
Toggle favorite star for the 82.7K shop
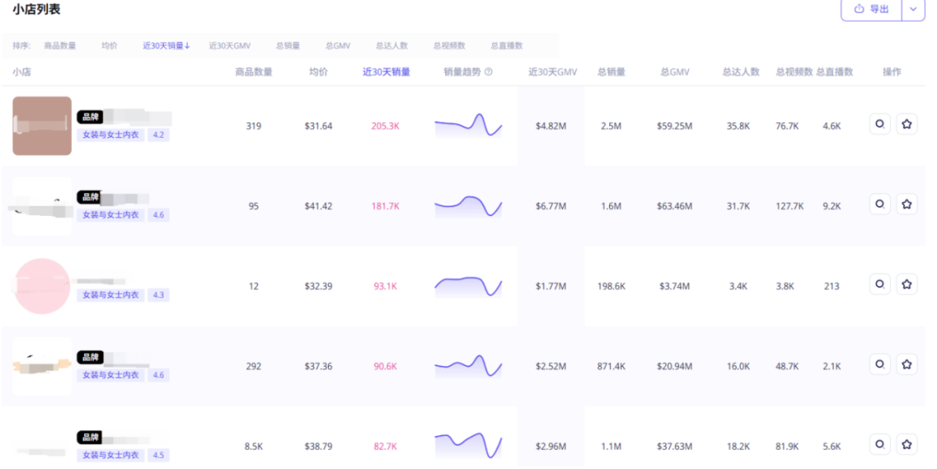(x=907, y=444)
